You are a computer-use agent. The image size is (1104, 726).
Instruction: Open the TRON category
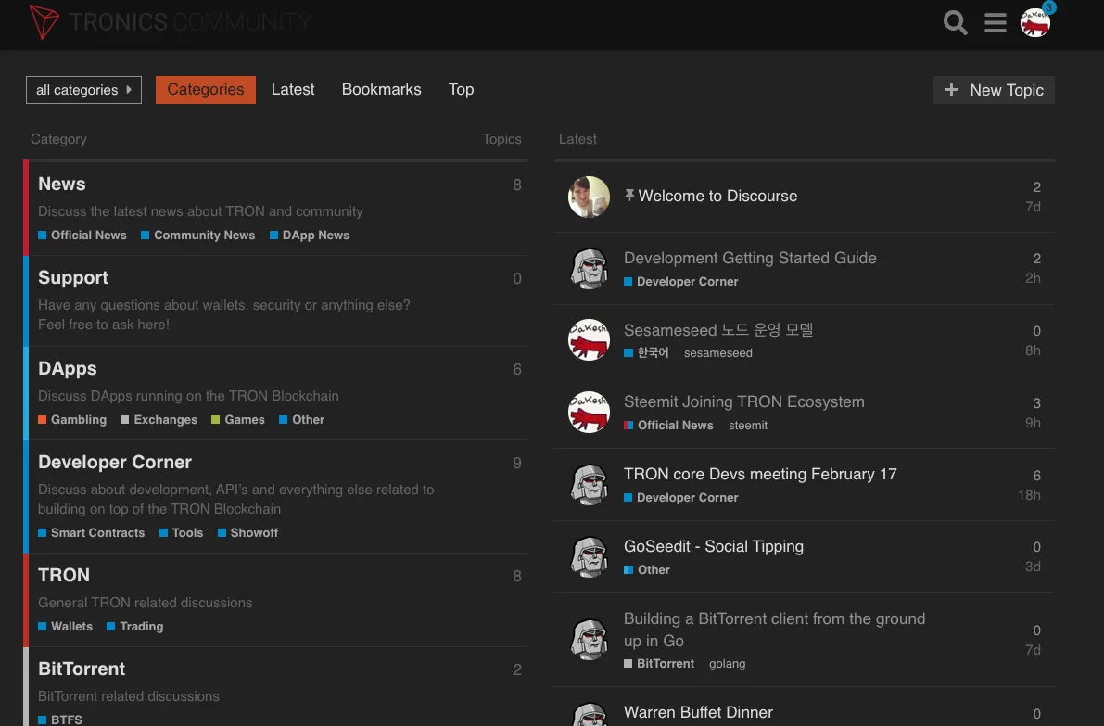[x=64, y=575]
